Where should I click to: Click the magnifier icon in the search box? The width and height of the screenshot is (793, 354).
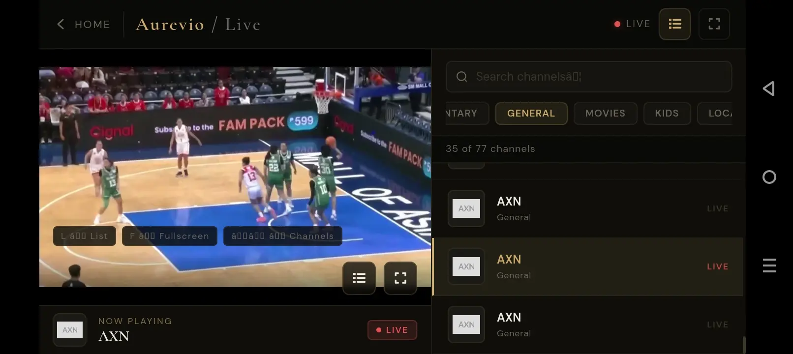coord(462,77)
